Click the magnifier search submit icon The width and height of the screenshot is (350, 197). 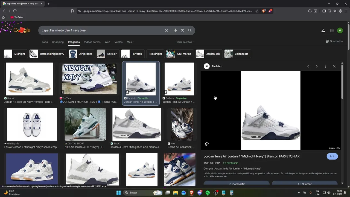click(190, 30)
